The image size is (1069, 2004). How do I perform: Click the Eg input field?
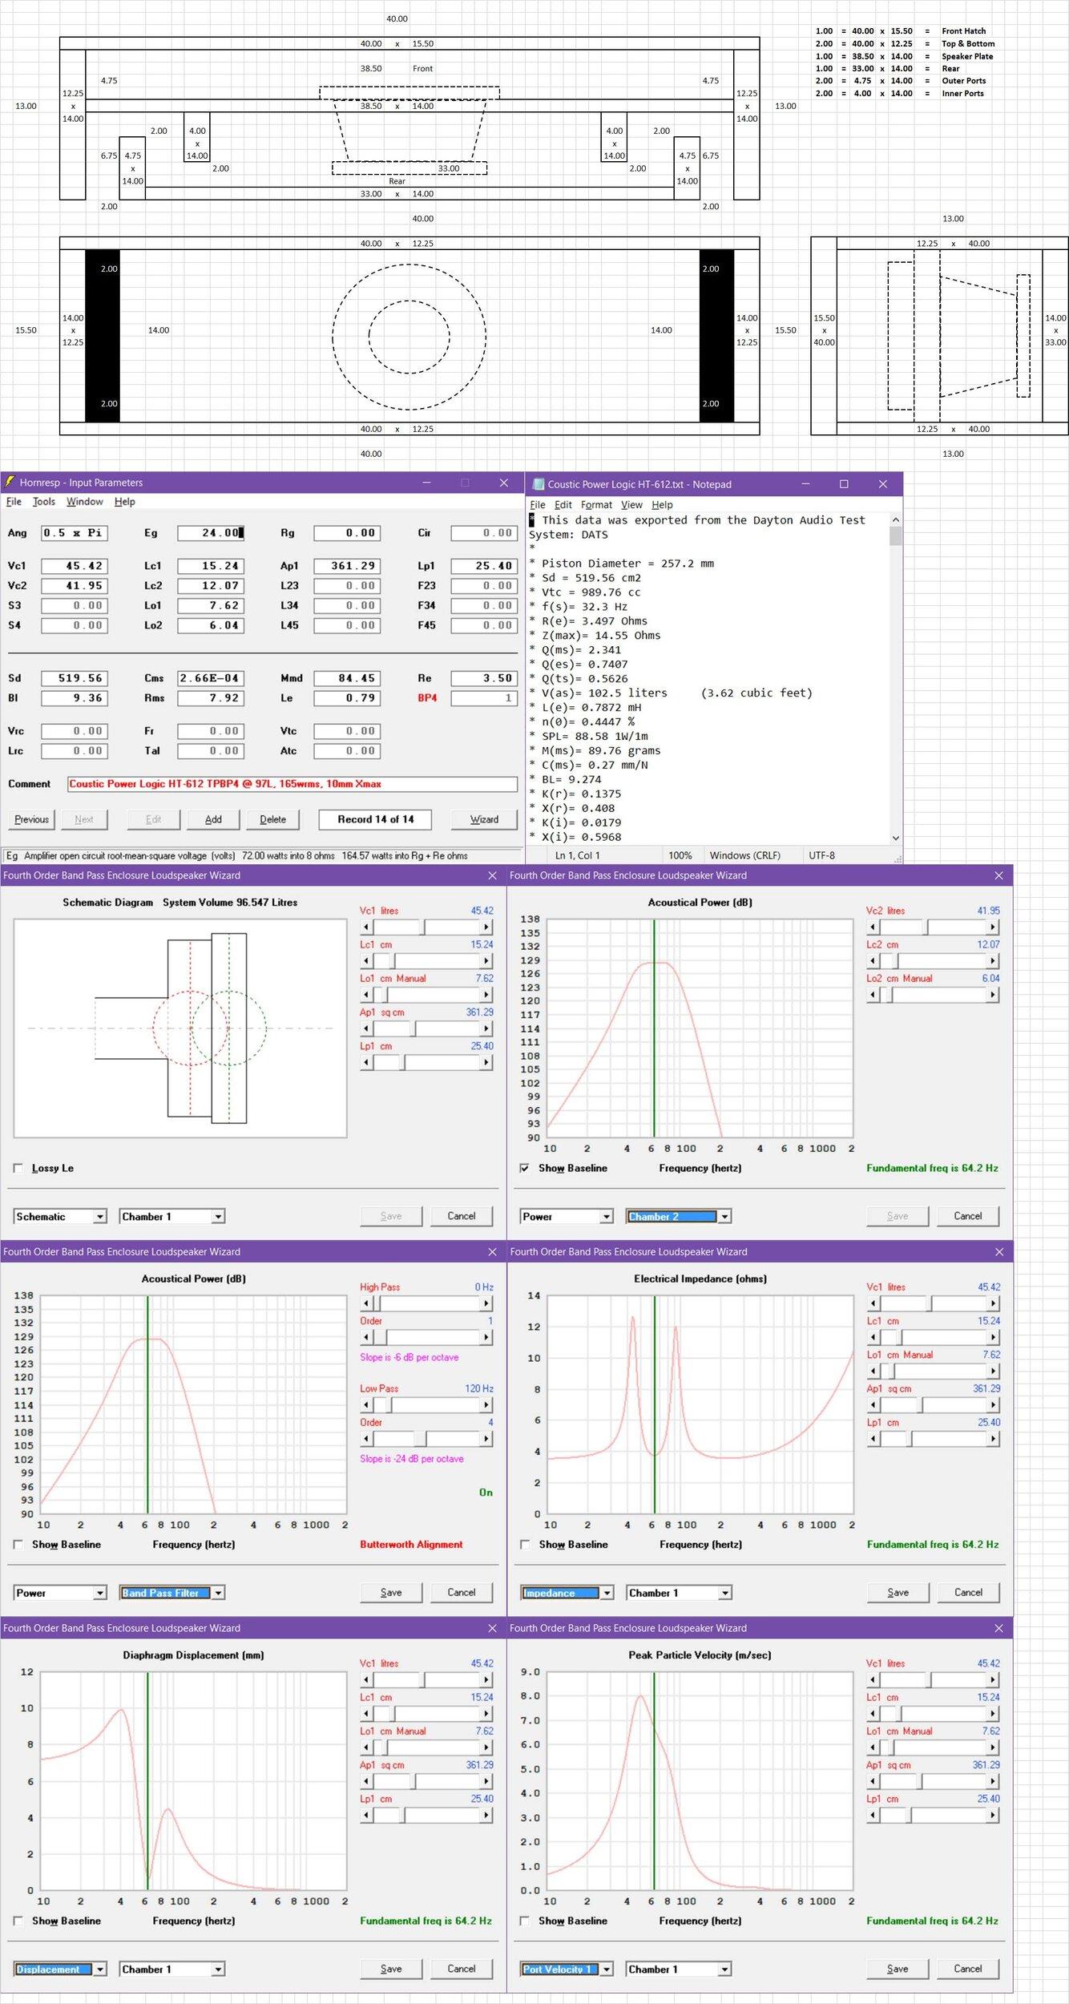click(x=212, y=533)
